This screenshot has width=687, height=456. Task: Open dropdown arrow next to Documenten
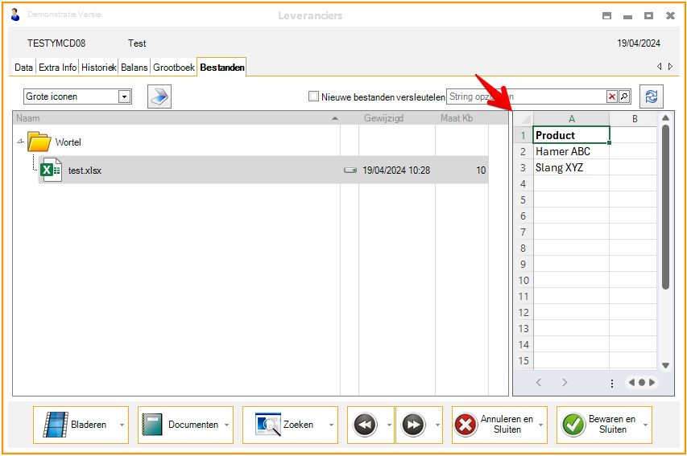(x=226, y=425)
